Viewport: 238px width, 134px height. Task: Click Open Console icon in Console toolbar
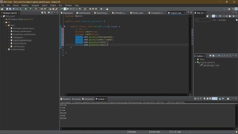228,99
